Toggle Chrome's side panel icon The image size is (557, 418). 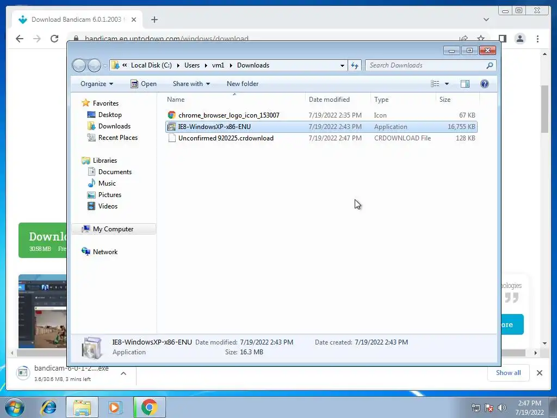pyautogui.click(x=502, y=39)
